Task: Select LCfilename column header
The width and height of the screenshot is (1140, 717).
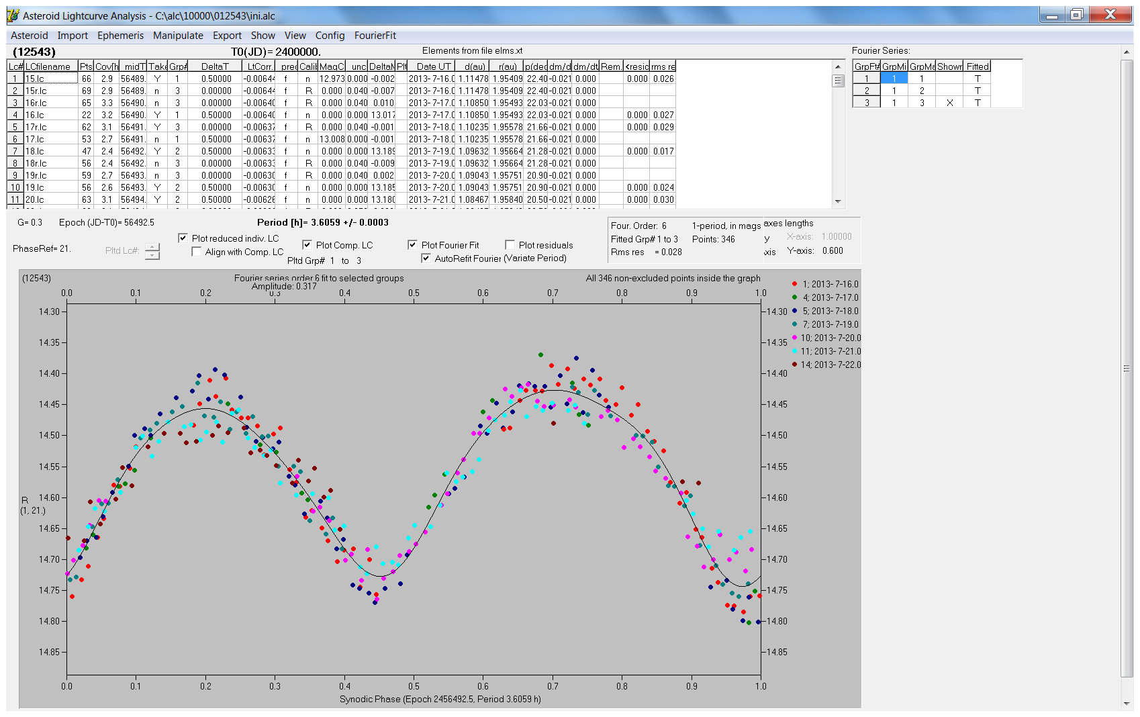Action: [x=51, y=66]
